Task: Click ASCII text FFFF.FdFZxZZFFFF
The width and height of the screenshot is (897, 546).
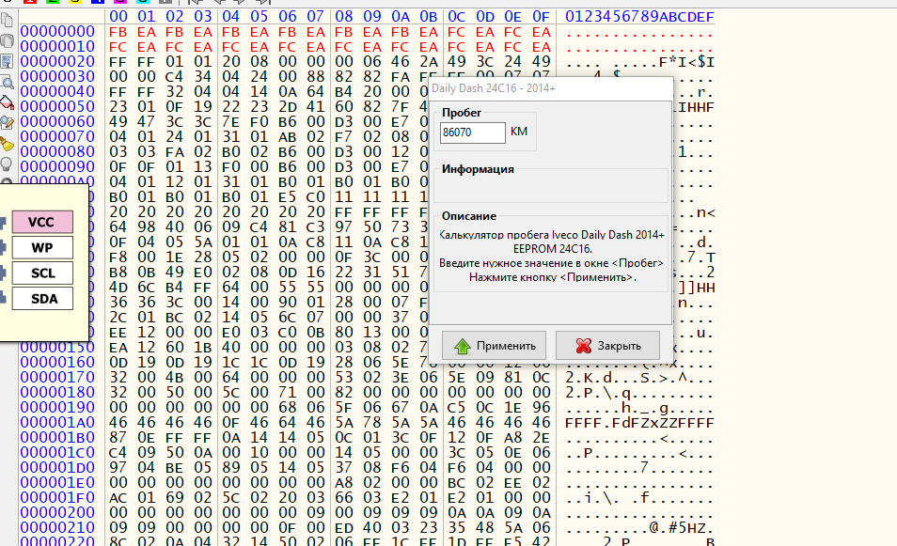Action: pos(639,423)
